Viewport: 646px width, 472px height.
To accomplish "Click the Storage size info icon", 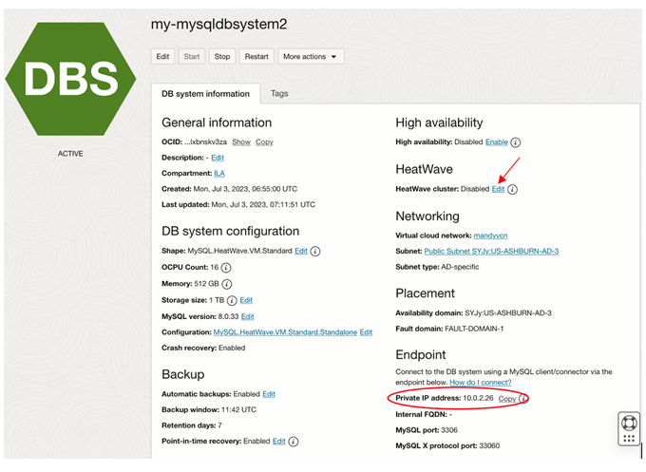I will [232, 301].
